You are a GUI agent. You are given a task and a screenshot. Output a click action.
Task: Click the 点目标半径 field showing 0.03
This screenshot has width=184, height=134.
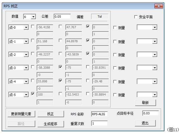pyautogui.click(x=150, y=113)
